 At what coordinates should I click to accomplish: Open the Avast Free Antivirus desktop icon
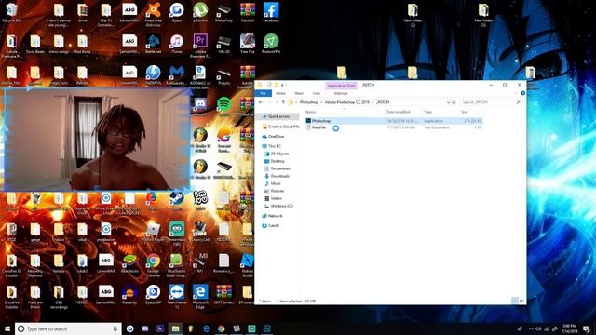[153, 13]
